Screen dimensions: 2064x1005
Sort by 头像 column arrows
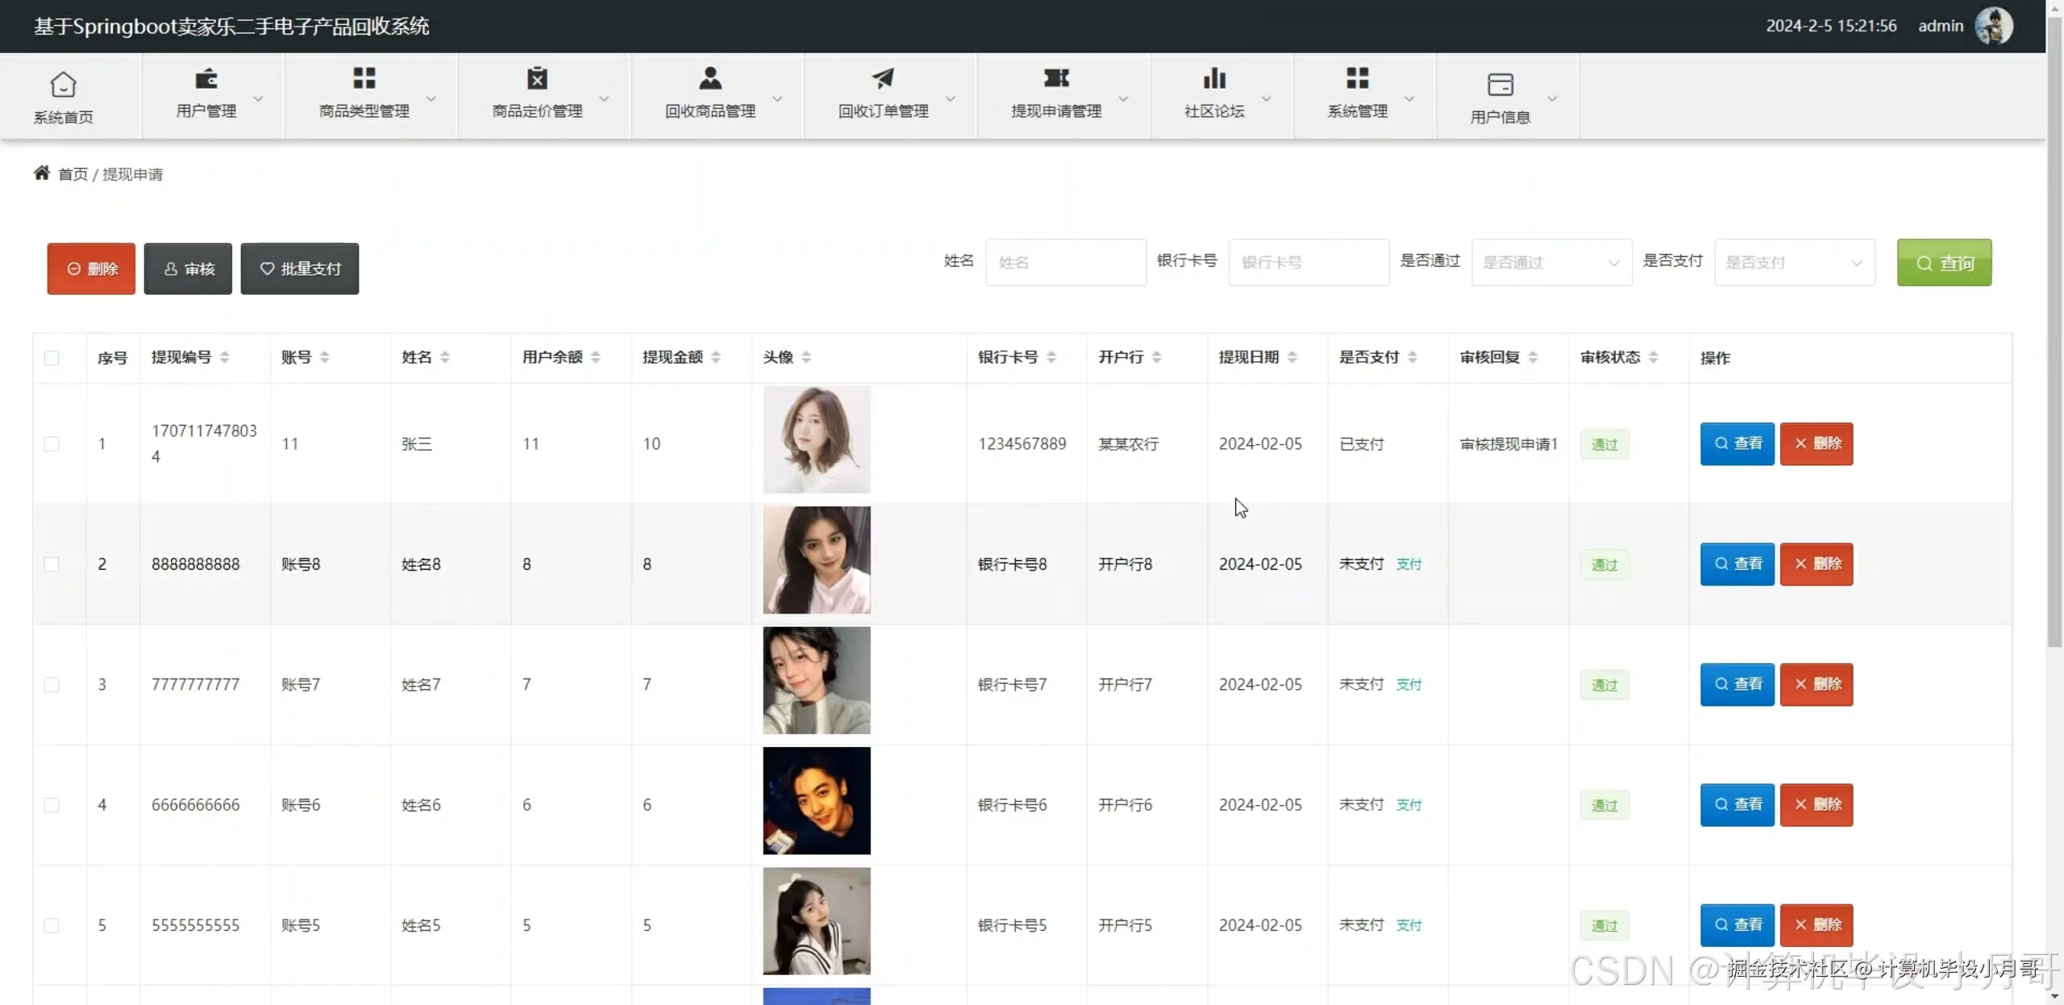806,357
